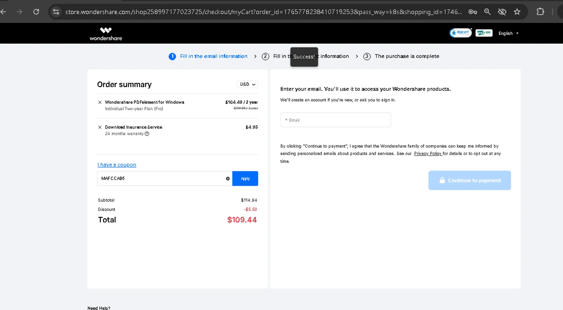Click the Wondershare logo
563x310 pixels.
106,33
